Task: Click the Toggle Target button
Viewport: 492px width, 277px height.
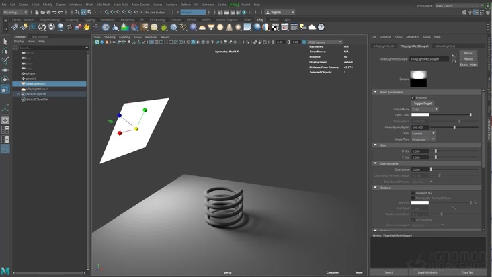Action: (422, 104)
